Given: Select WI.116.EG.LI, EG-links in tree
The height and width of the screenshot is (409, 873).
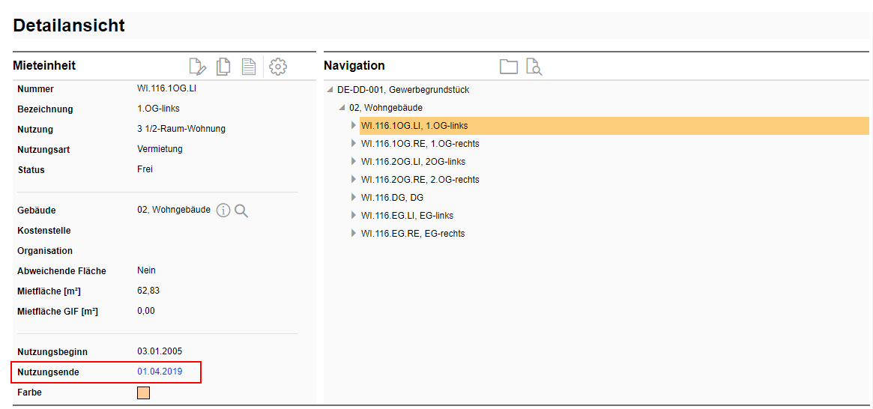Looking at the screenshot, I should click(x=407, y=216).
